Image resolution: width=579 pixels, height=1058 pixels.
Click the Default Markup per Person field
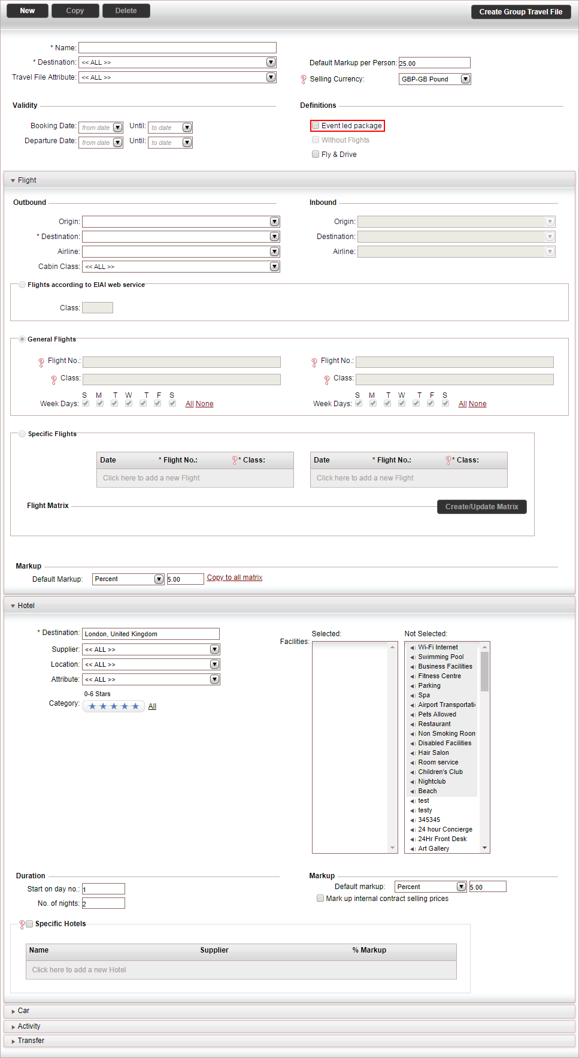(x=435, y=63)
